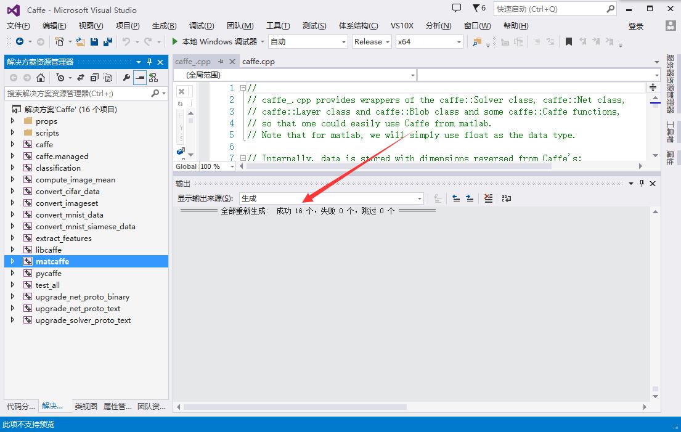
Task: Select the Show All Files icon
Action: coord(108,78)
